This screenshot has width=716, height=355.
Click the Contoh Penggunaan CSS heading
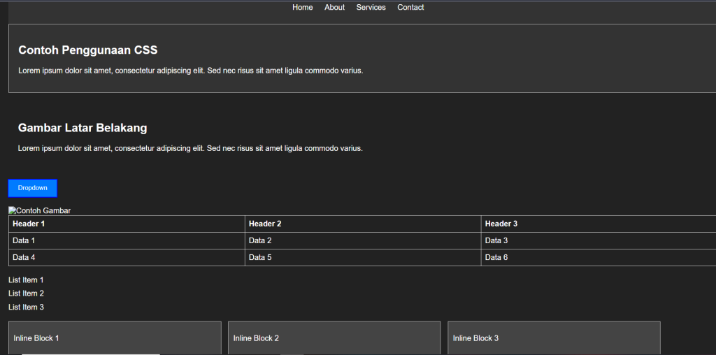tap(88, 50)
